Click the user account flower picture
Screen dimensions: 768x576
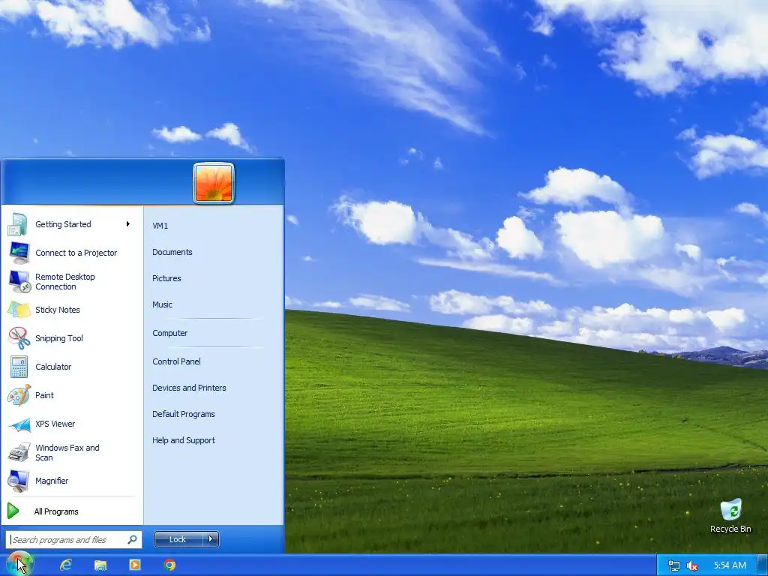point(214,183)
